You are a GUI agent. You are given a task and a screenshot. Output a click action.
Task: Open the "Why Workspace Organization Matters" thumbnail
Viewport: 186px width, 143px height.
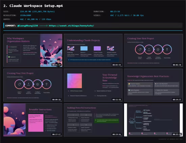tap(33, 50)
